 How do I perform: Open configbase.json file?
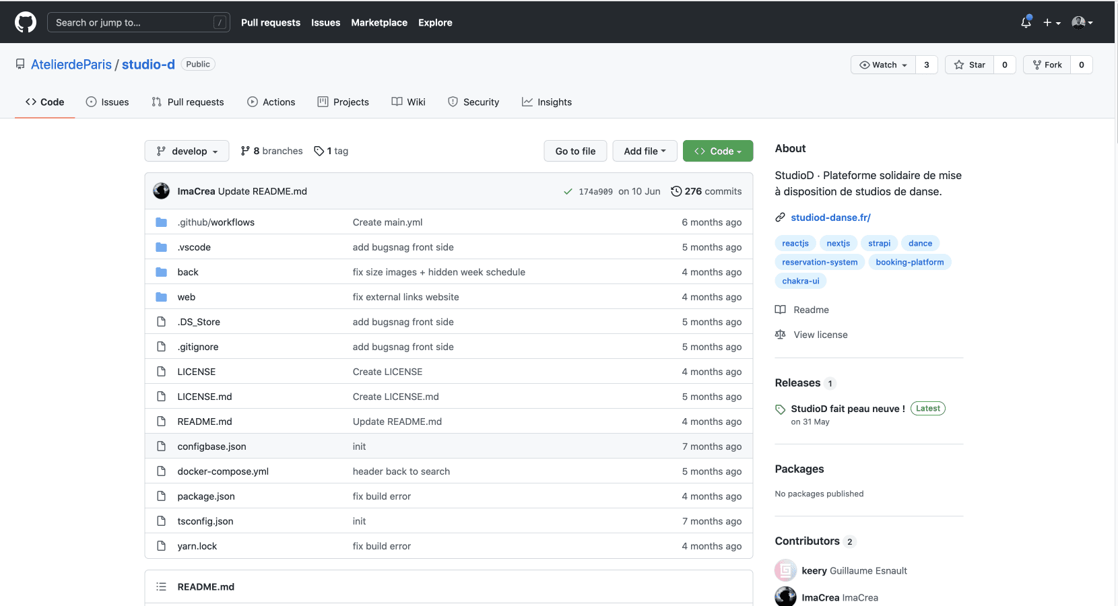tap(212, 446)
